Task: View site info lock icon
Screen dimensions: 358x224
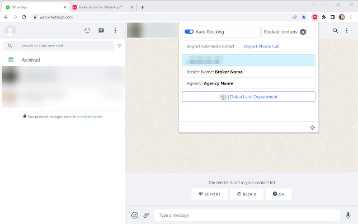Action: [35, 17]
